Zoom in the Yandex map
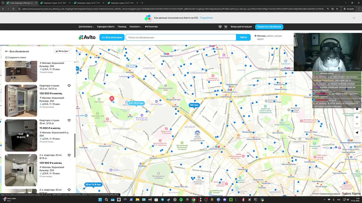 tap(357, 117)
